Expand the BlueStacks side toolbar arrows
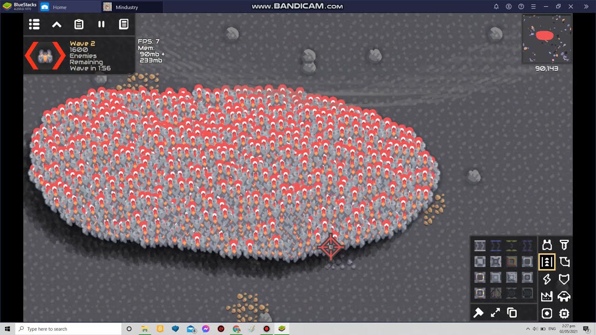This screenshot has height=335, width=596. (x=586, y=7)
